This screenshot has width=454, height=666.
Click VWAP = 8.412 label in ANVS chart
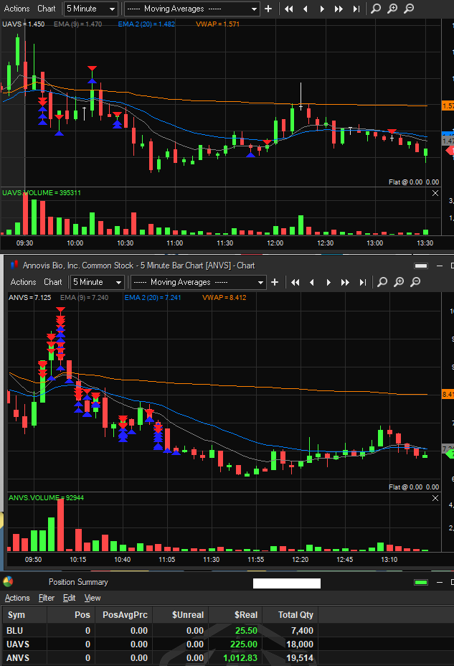pos(224,298)
